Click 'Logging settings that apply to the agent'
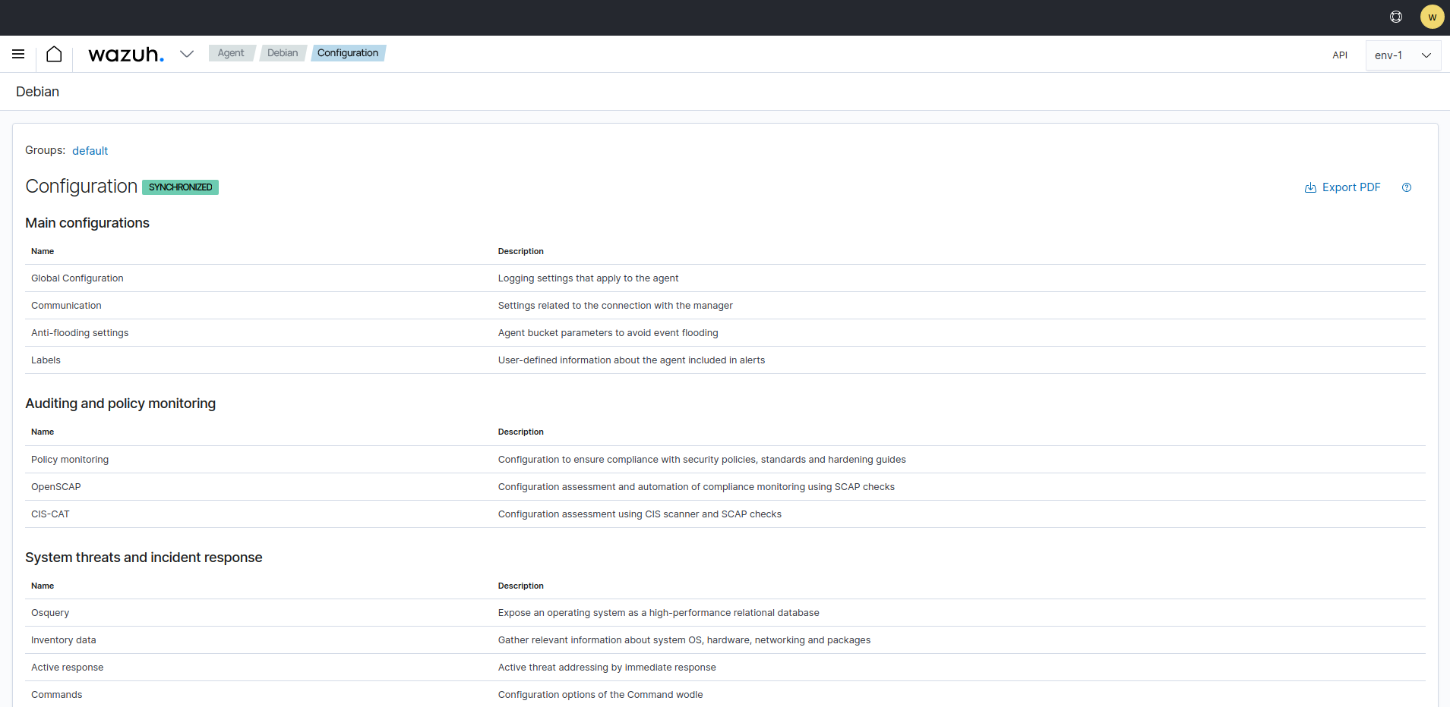The image size is (1450, 707). (x=588, y=278)
